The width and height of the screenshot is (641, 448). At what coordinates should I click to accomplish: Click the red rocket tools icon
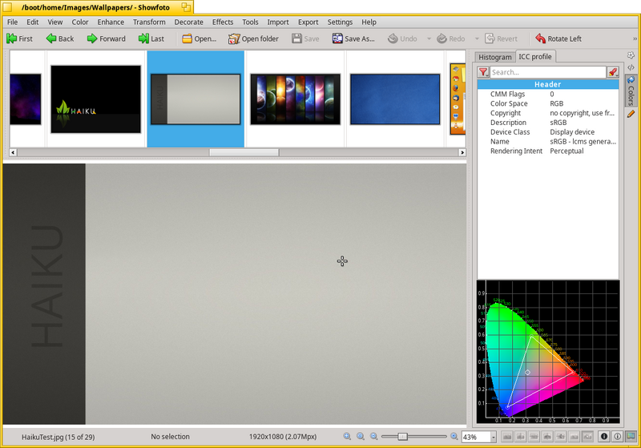(x=612, y=72)
